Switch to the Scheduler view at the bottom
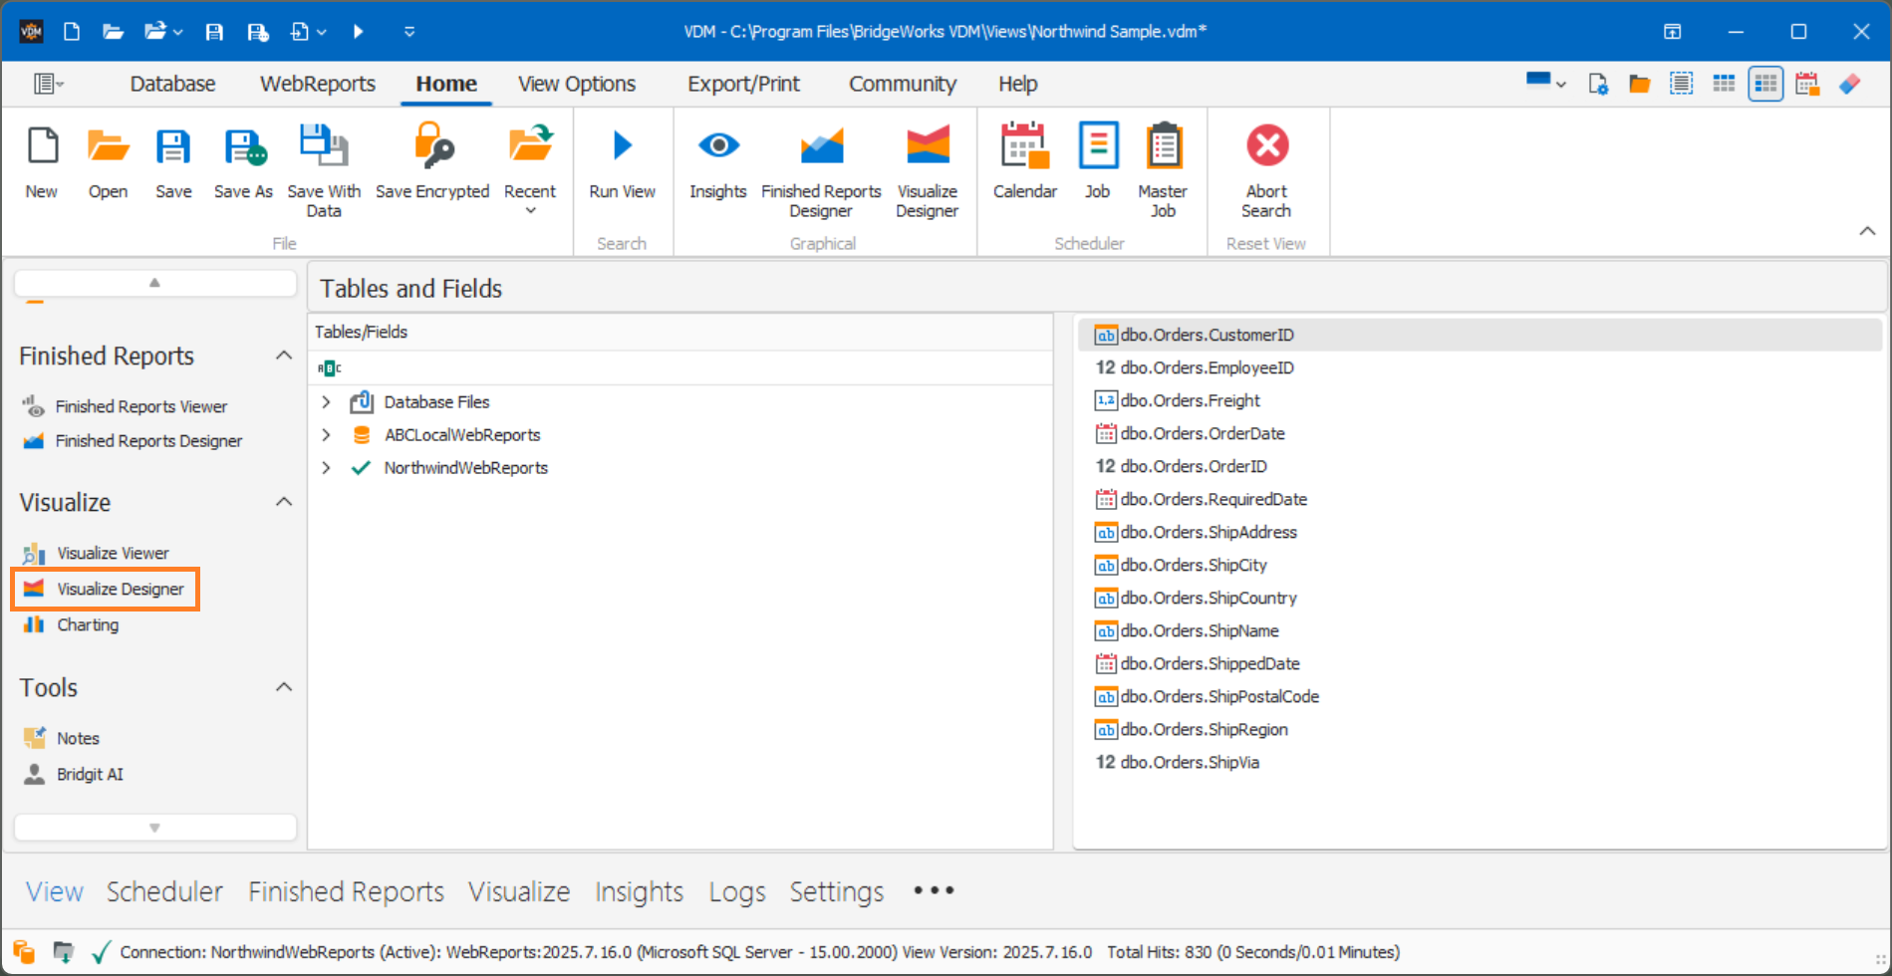The width and height of the screenshot is (1892, 976). [x=164, y=890]
